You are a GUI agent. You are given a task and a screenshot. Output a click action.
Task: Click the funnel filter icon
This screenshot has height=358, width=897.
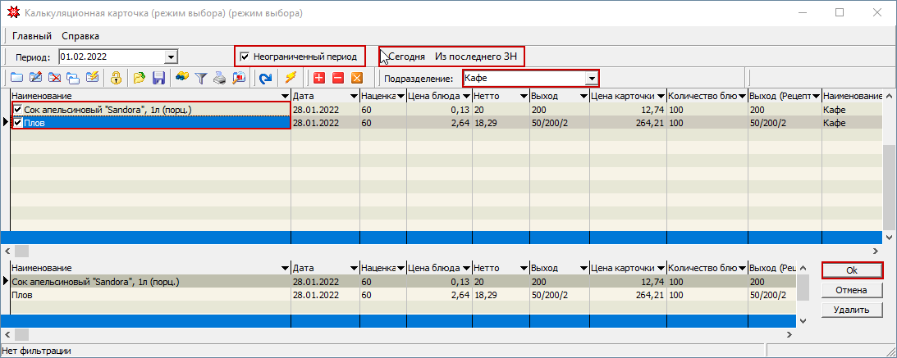pyautogui.click(x=200, y=78)
